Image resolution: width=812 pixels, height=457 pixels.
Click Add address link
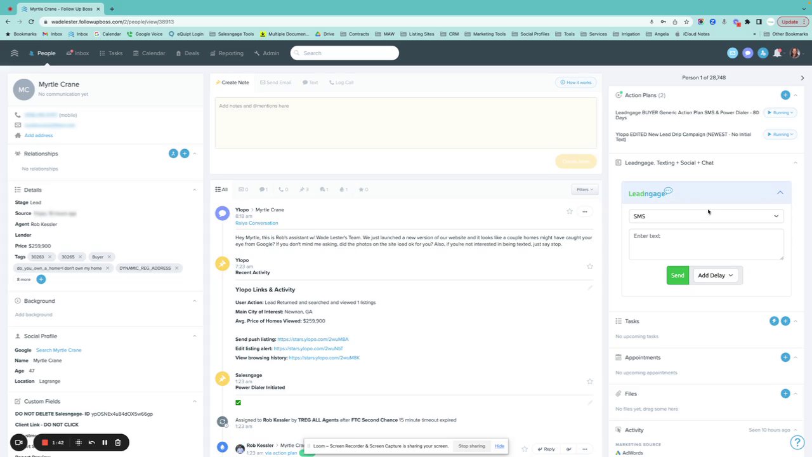pos(38,135)
